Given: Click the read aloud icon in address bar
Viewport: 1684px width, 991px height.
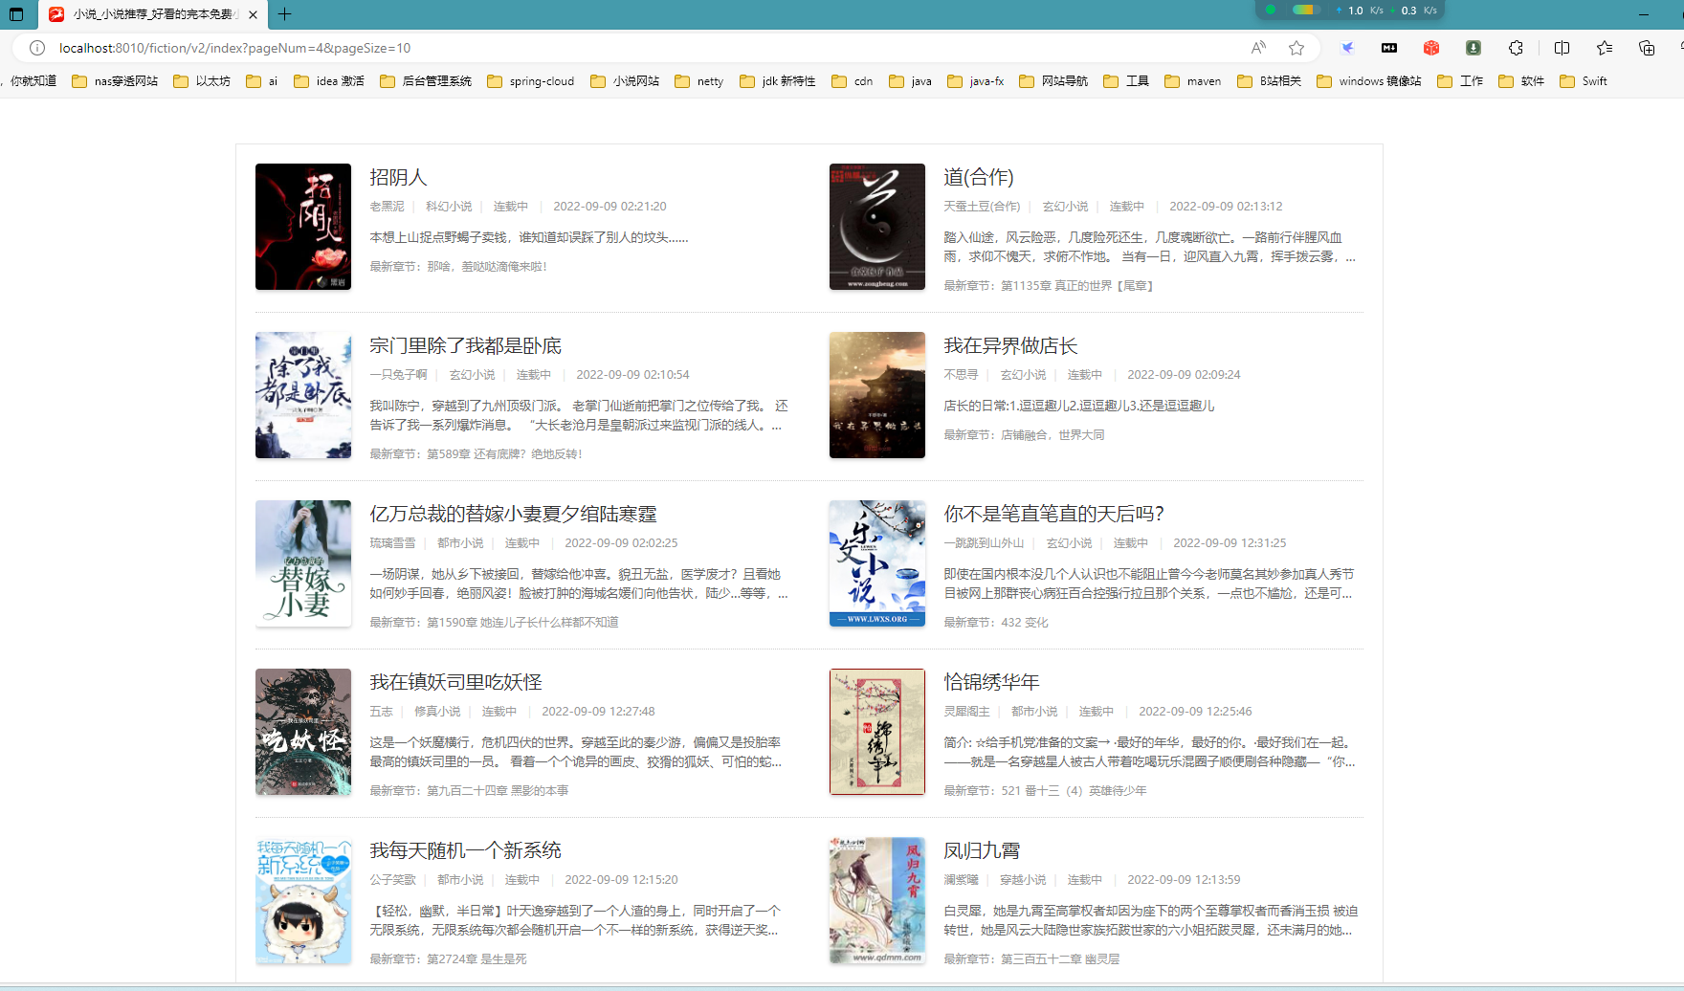Looking at the screenshot, I should (x=1258, y=48).
